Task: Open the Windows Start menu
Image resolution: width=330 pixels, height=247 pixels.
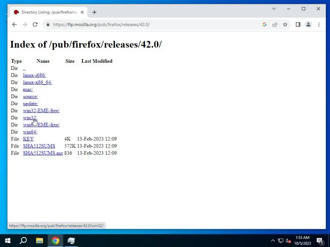Action: pos(8,241)
